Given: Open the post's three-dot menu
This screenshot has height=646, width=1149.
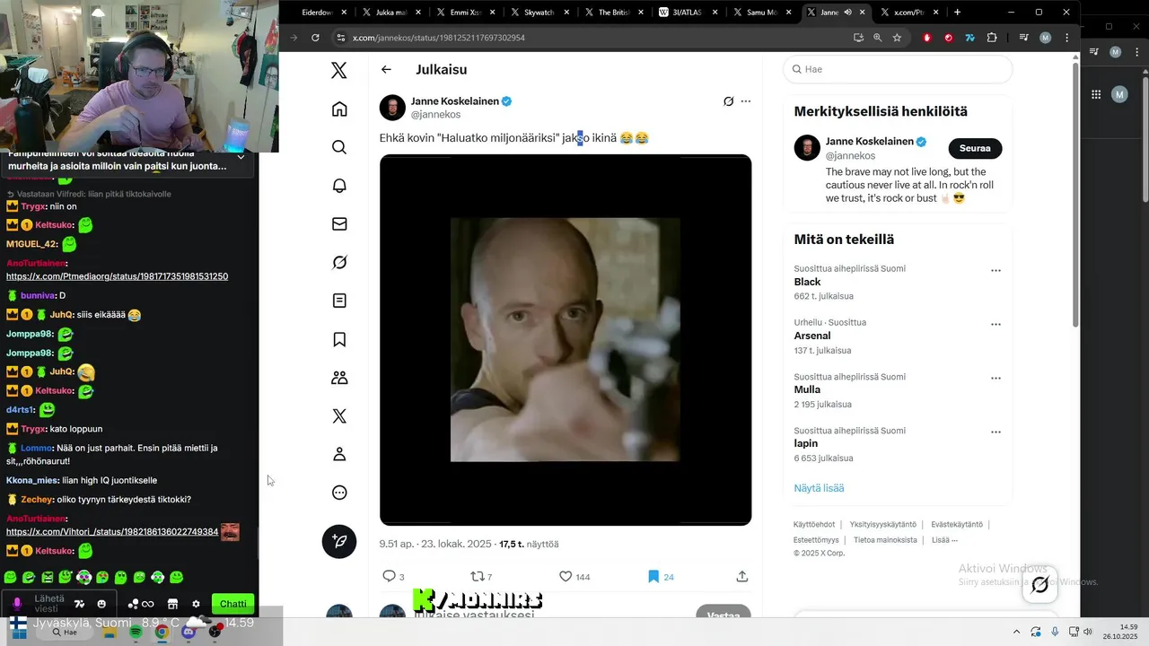Looking at the screenshot, I should pos(745,101).
